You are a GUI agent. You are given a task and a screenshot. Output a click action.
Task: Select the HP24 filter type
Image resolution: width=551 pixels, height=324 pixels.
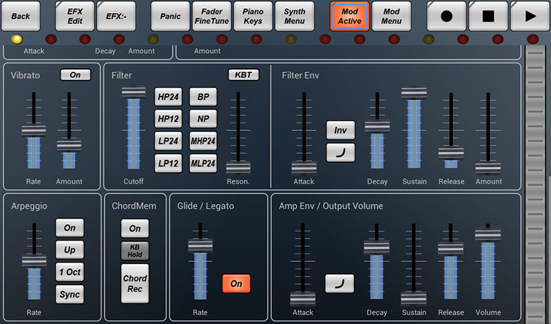(168, 97)
